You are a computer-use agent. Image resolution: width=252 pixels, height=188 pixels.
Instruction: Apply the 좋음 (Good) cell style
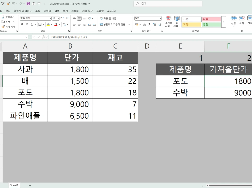coord(211,24)
